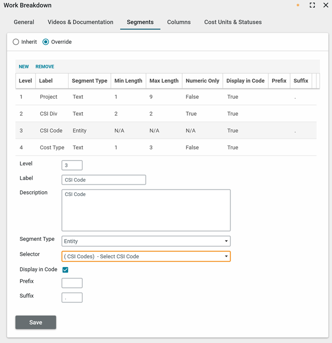Expand the Selector CSI Codes dropdown
Viewport: 332px width, 343px height.
click(146, 256)
